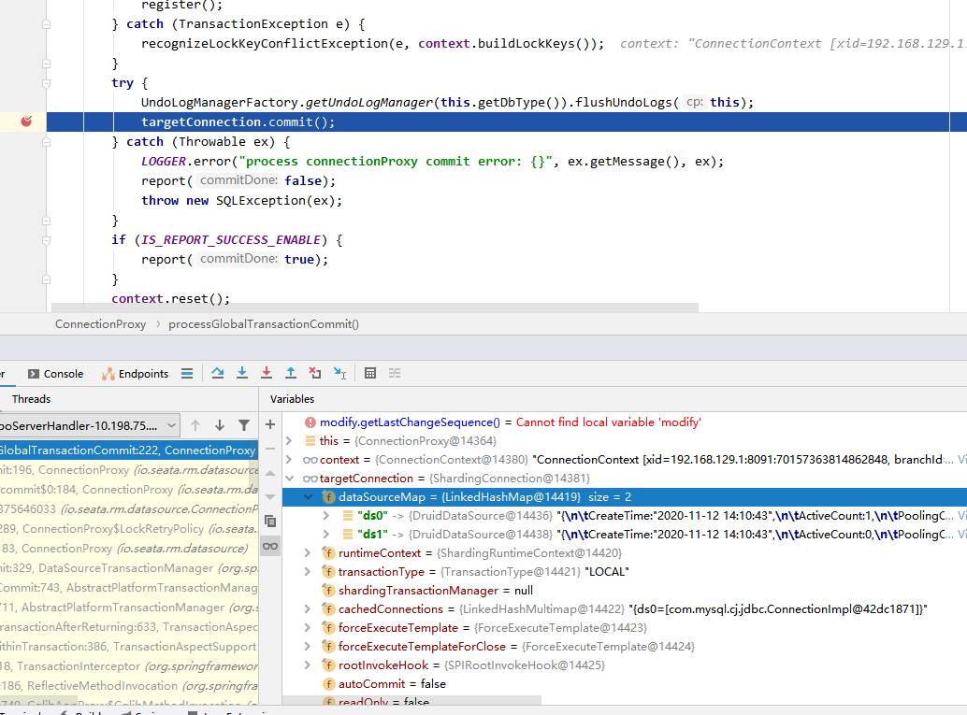
Task: Click the Drop Frame icon
Action: [x=315, y=373]
